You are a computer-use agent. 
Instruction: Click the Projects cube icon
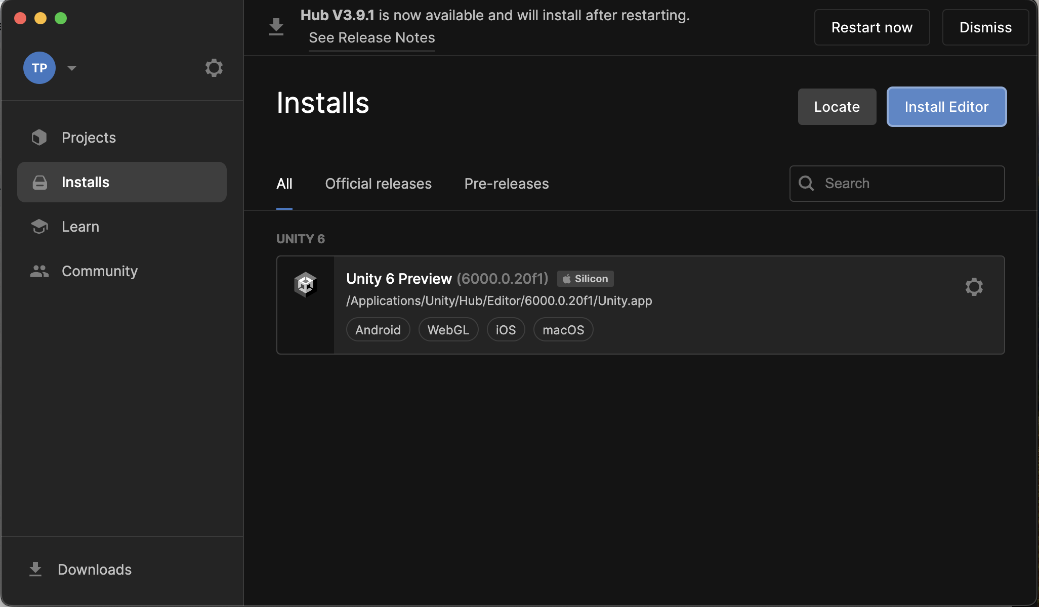click(x=39, y=138)
